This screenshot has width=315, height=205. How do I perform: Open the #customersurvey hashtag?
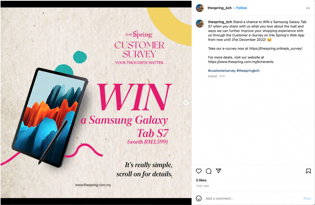[x=222, y=71]
